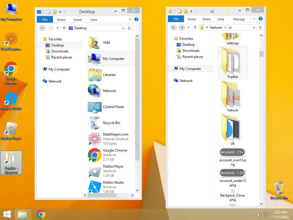Open Home tab in Desktop window
The height and width of the screenshot is (220, 293).
coord(61,20)
